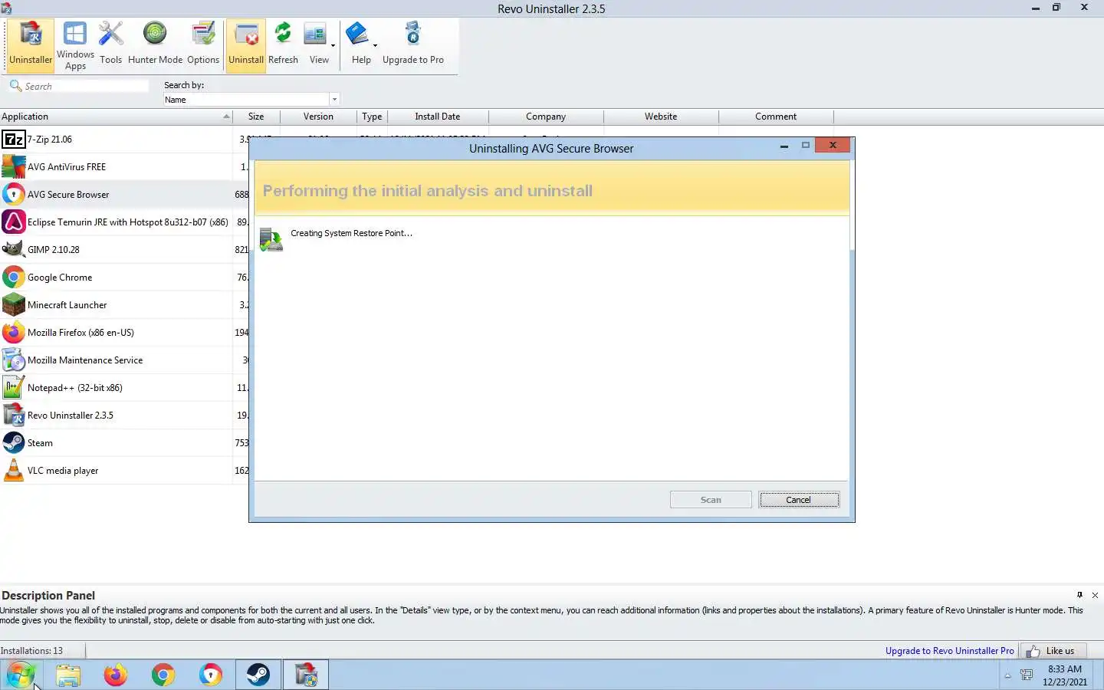Select the Mozilla Maintenance Service icon

click(x=13, y=360)
